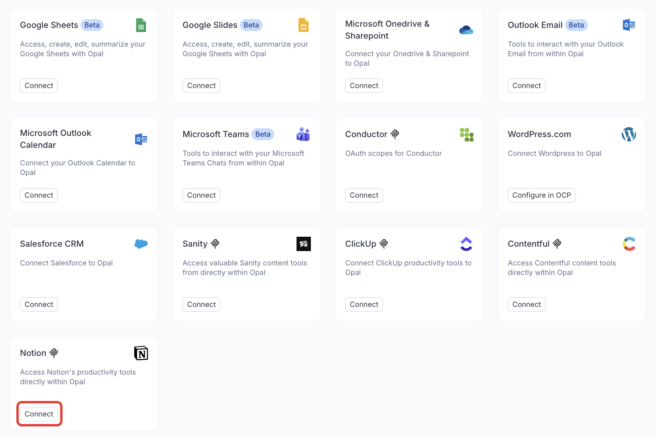Click the plug icon next to Conductor
This screenshot has width=656, height=436.
point(395,134)
